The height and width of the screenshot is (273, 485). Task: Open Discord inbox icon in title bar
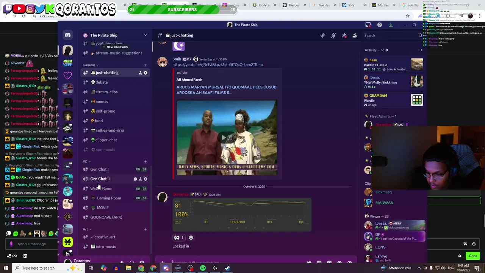tap(368, 25)
